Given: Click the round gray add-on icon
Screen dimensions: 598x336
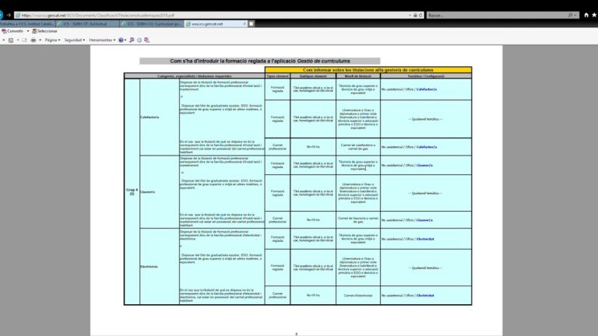Looking at the screenshot, I should (139, 40).
